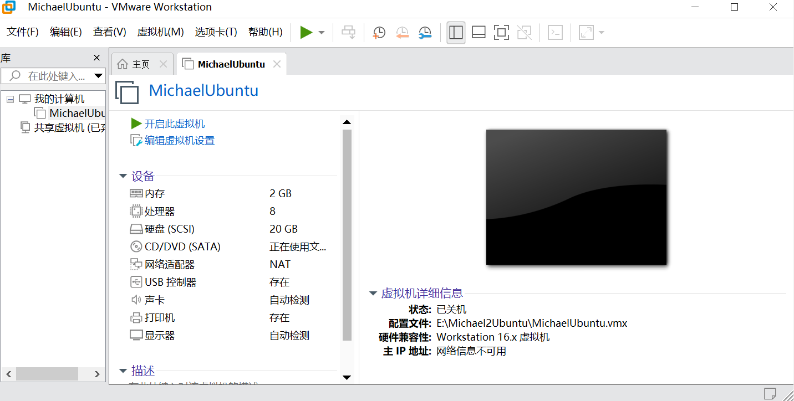Select 共享虚拟机 in the library tree

tap(69, 127)
